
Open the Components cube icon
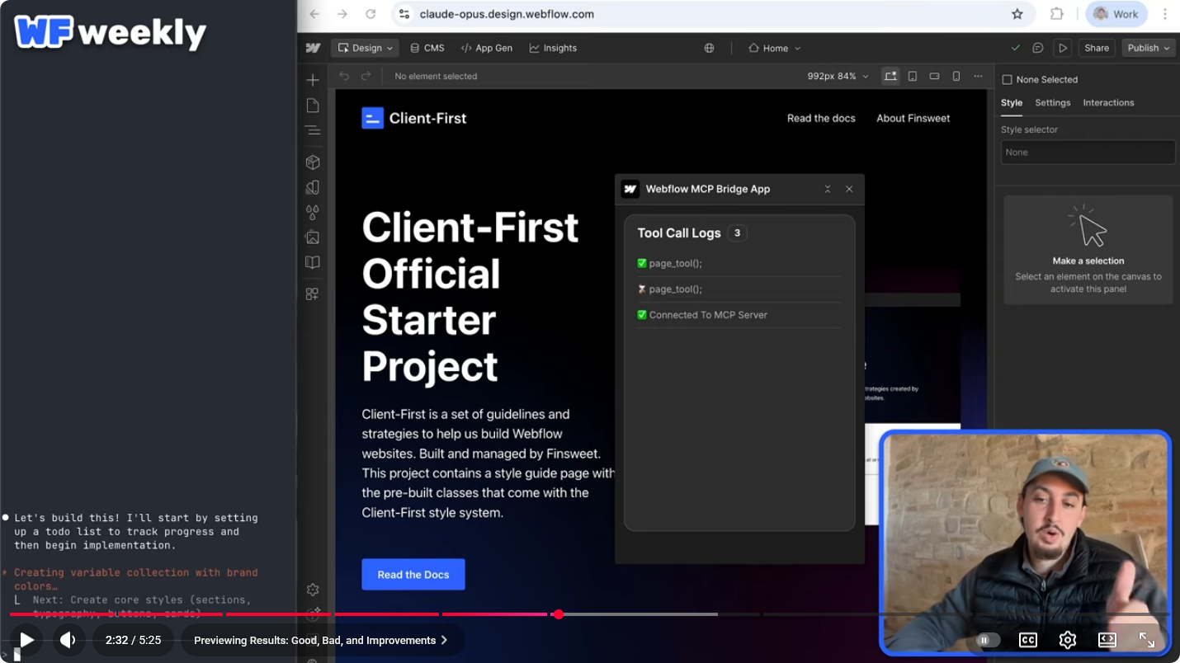point(313,162)
